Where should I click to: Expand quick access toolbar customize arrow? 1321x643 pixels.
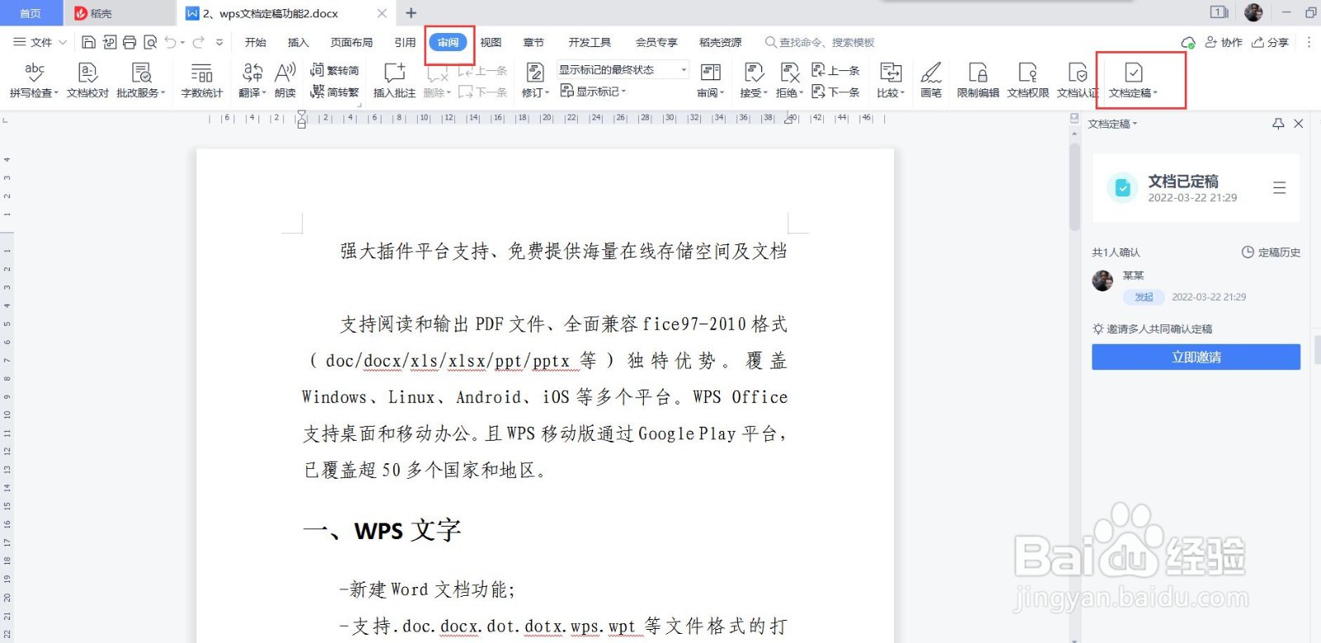[219, 42]
